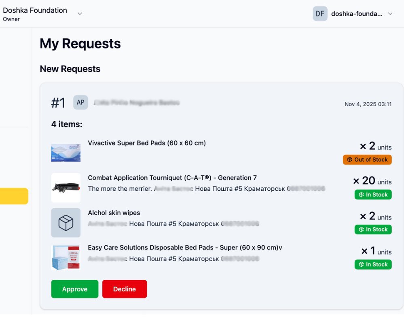404x323 pixels.
Task: Click the AP requester avatar
Action: pyautogui.click(x=80, y=102)
